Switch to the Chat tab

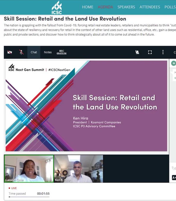[x=34, y=52]
